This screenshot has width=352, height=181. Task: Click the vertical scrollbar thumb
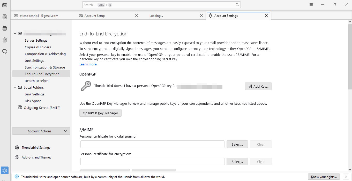click(x=350, y=57)
